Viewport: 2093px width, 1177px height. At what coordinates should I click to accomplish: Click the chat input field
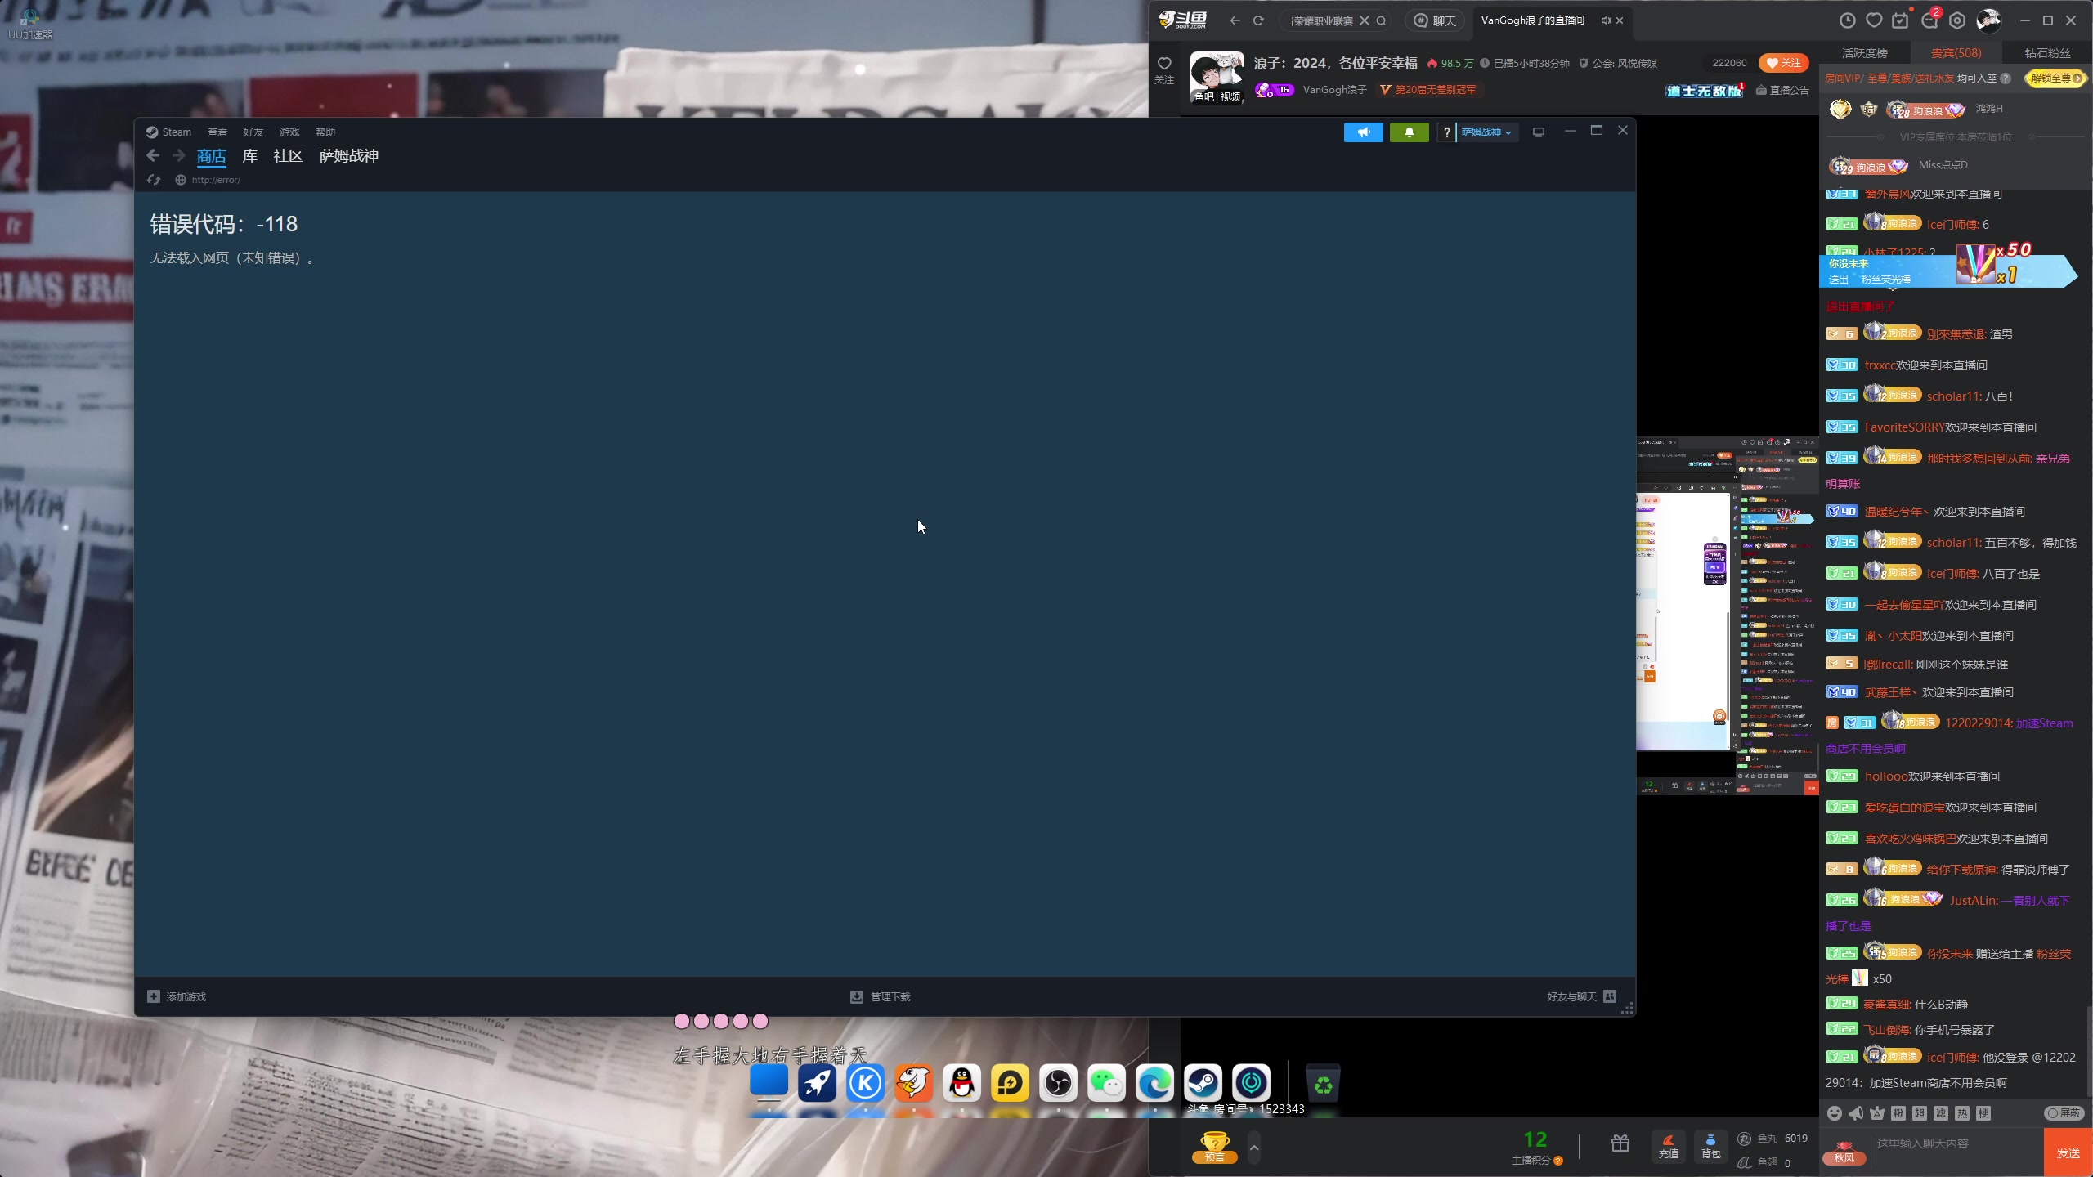pyautogui.click(x=1956, y=1143)
